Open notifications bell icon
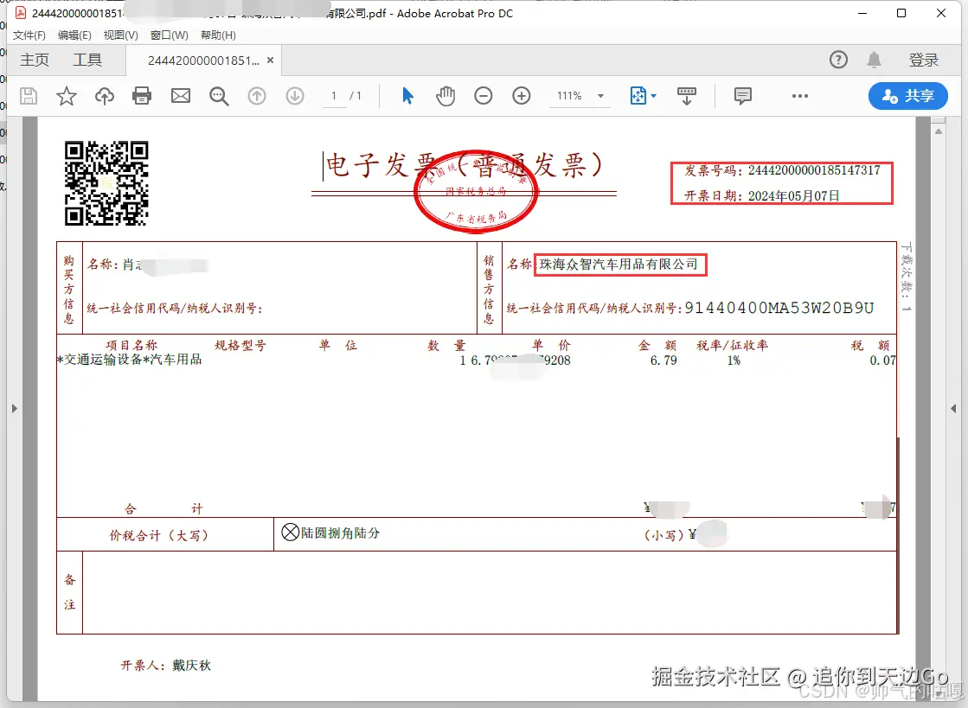968x708 pixels. (875, 60)
